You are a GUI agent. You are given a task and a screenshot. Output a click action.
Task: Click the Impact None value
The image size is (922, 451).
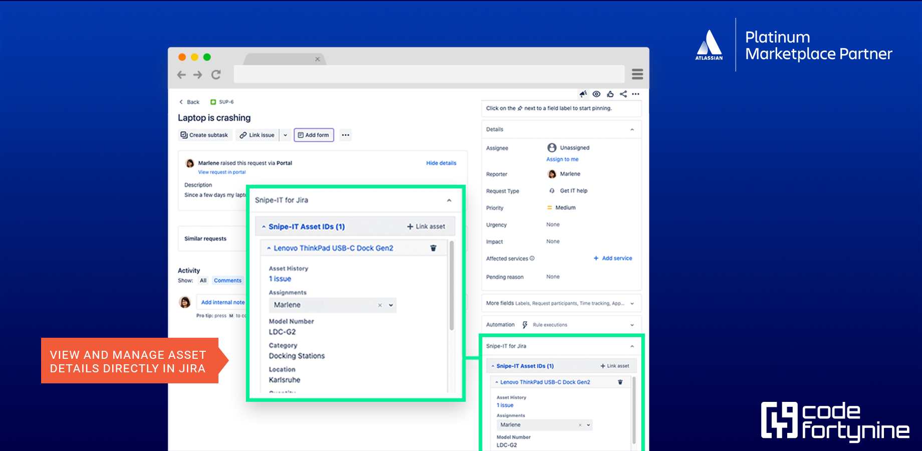(553, 242)
